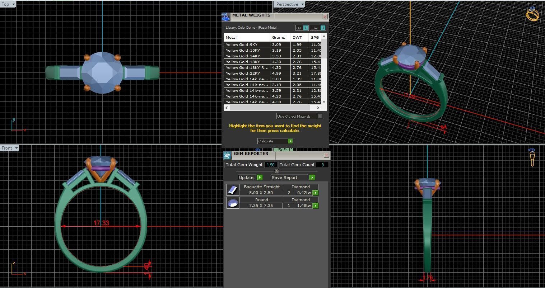Click the Total Gem Weight value 1.90
Viewport: 545px width, 288px height.
270,165
